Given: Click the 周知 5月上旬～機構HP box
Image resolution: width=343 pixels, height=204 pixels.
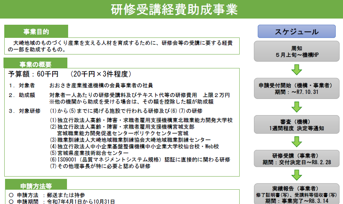Looking at the screenshot, I should pos(297,51).
